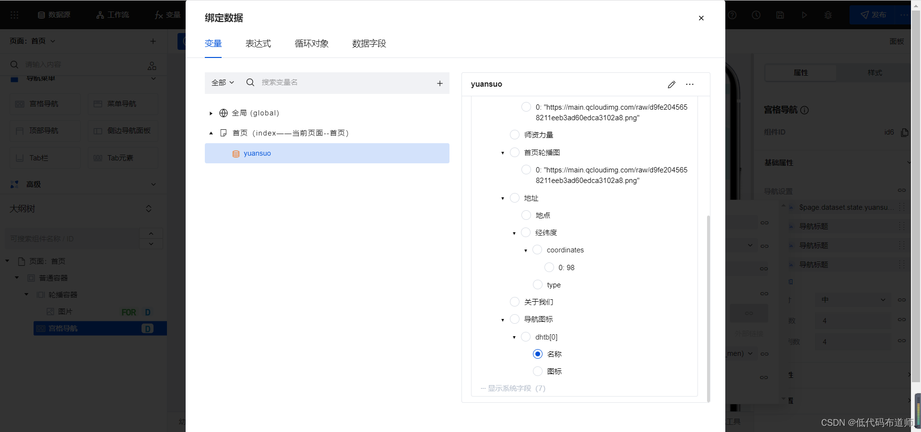This screenshot has width=921, height=432.
Task: Select the 顶部导航 component tile
Action: (x=45, y=131)
